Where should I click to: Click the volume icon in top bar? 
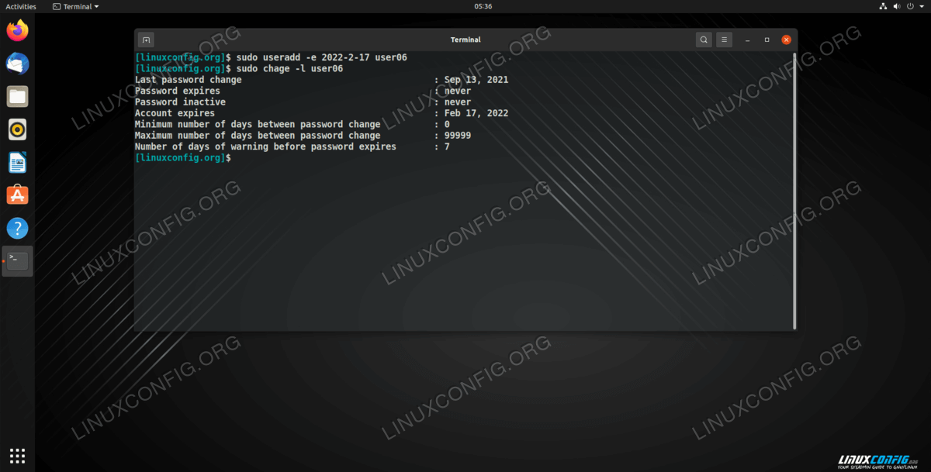coord(897,6)
